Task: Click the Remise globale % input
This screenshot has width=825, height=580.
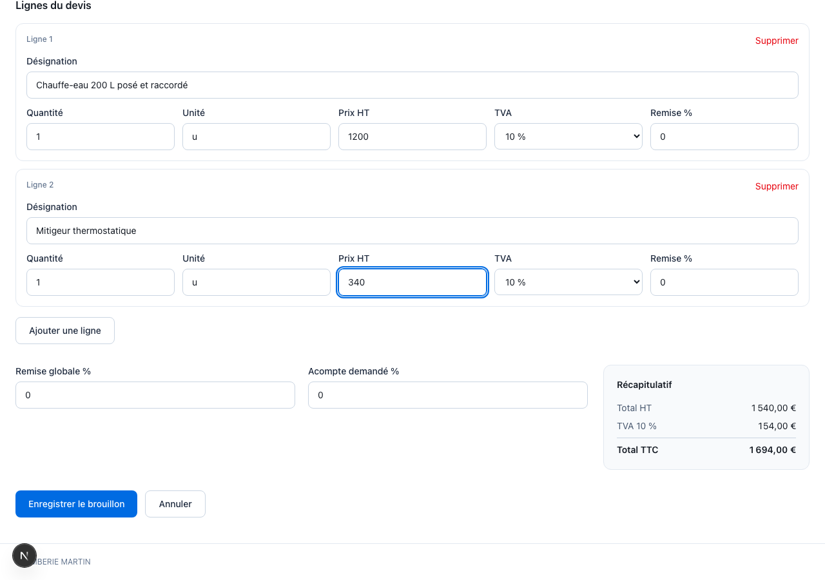Action: 155,395
